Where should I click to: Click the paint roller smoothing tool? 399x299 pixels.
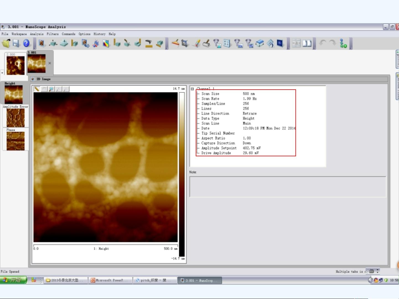pyautogui.click(x=206, y=43)
